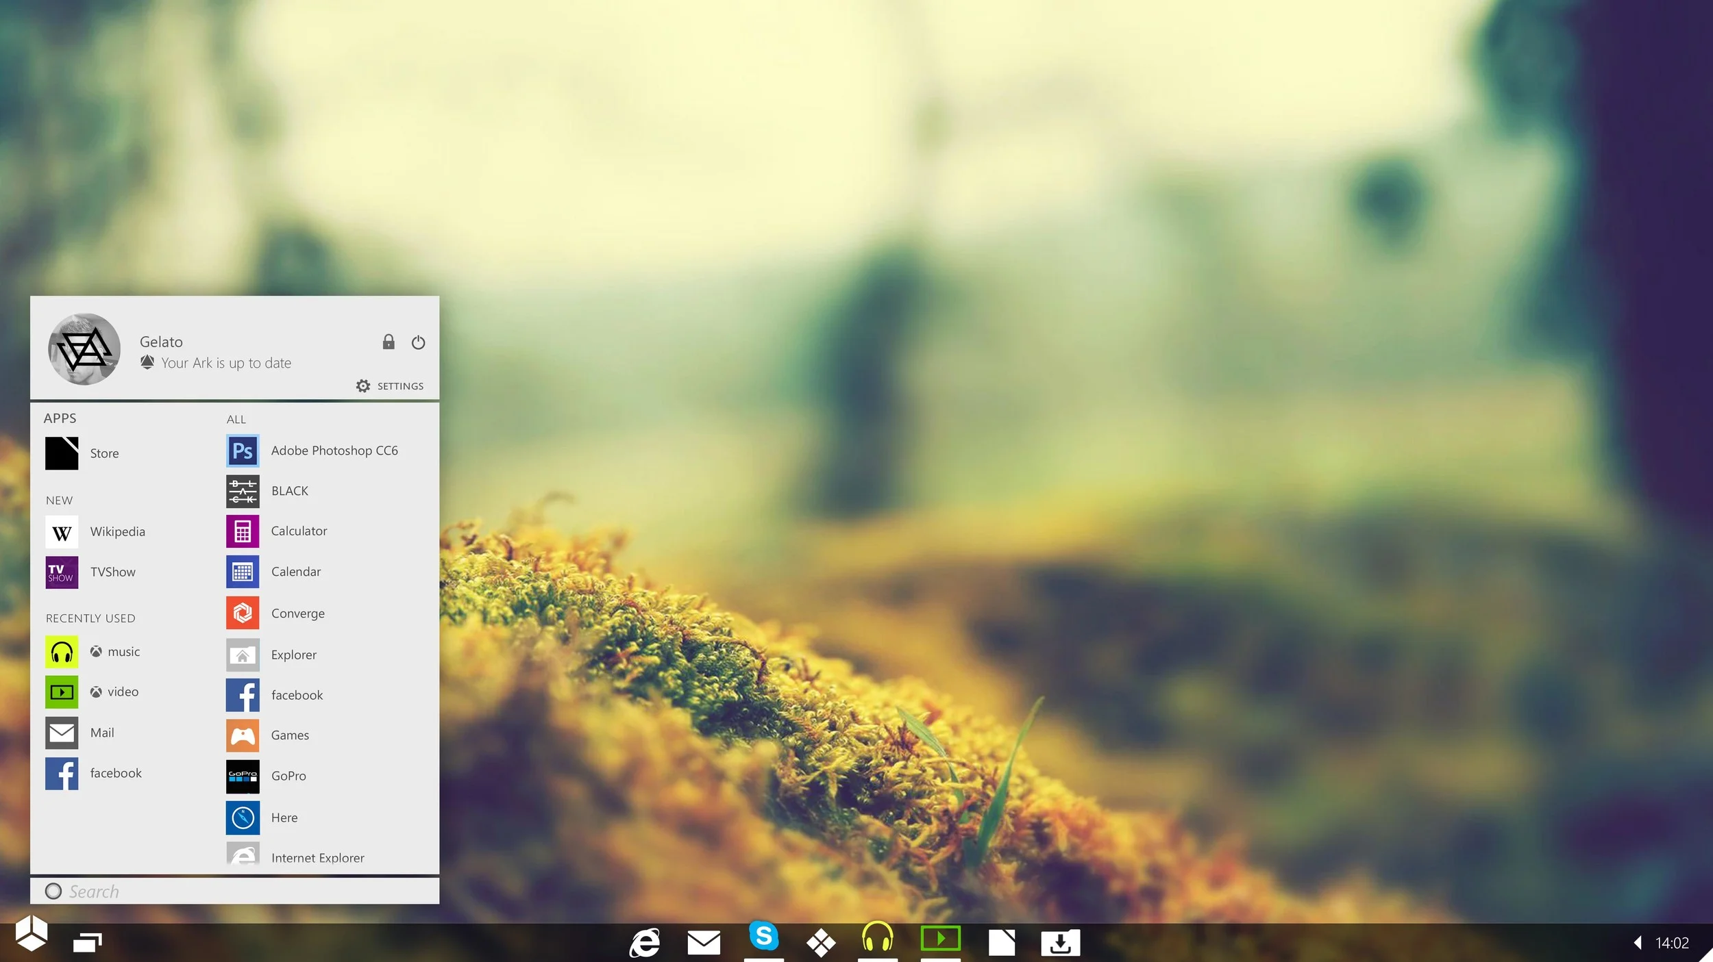
Task: Open the Calendar app icon
Action: [x=243, y=572]
